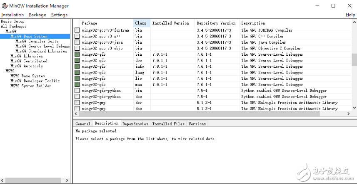Image resolution: width=357 pixels, height=185 pixels.
Task: Click the installed mingw32-gdb bin status box
Action: (77, 54)
